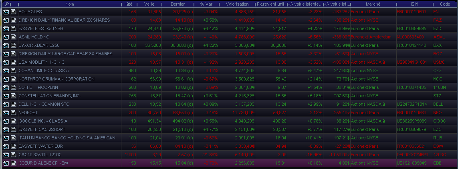Open chart icon for DELL INC row
The height and width of the screenshot is (169, 458).
click(6, 104)
